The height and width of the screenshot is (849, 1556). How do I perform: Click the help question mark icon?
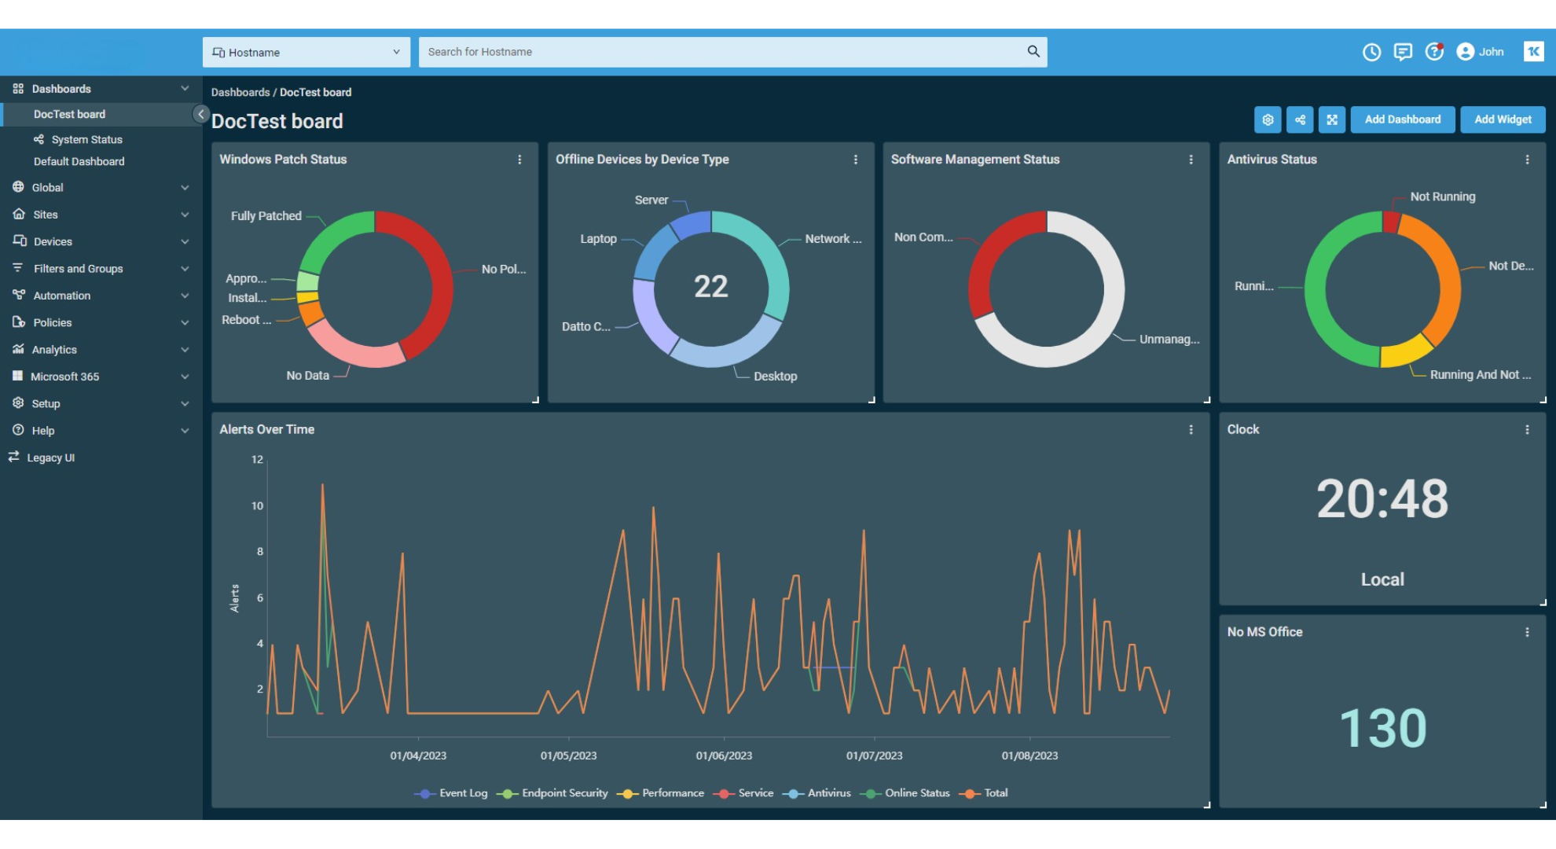point(1434,52)
